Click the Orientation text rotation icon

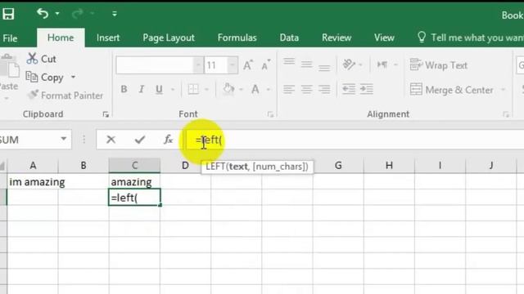coord(349,64)
